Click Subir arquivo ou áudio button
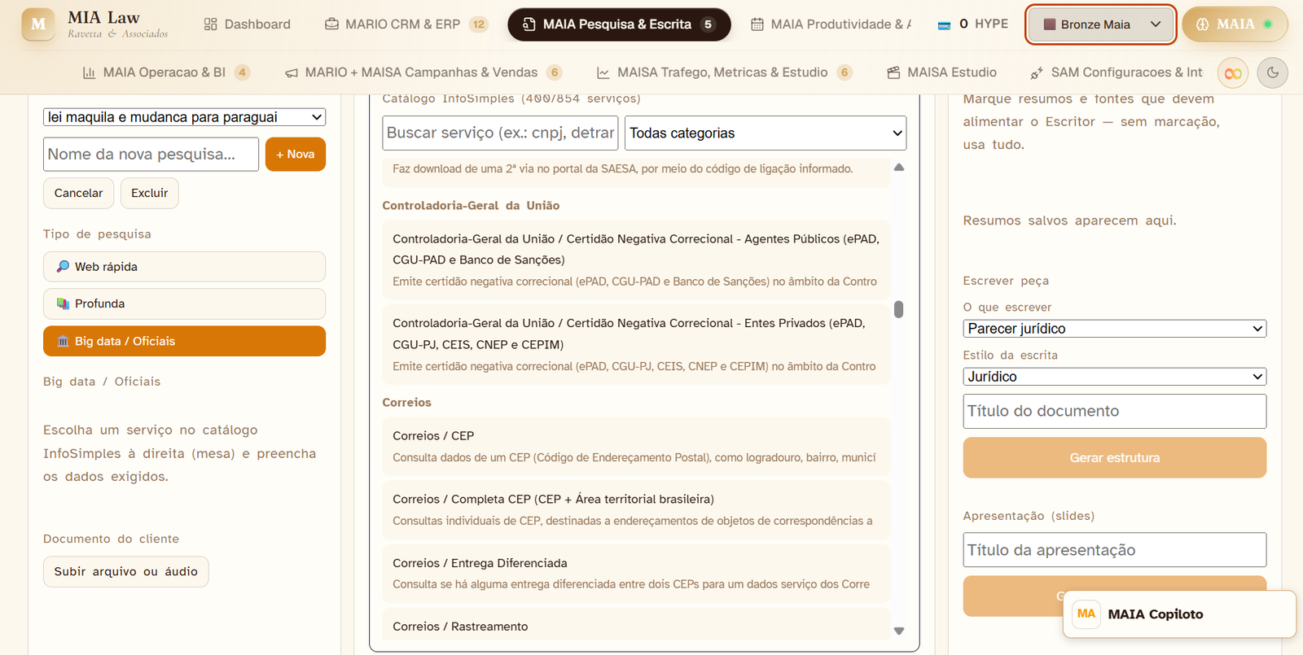This screenshot has width=1303, height=655. click(x=126, y=571)
